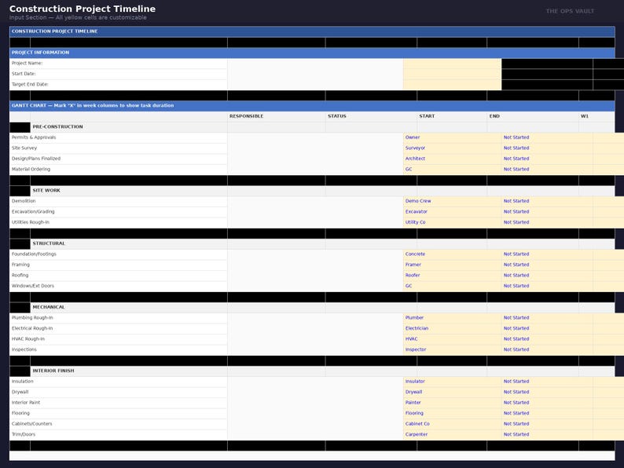The width and height of the screenshot is (624, 468).
Task: Click the "CONSTRUCTION PROJECT TIMELINE" blue header bar
Action: coord(312,31)
